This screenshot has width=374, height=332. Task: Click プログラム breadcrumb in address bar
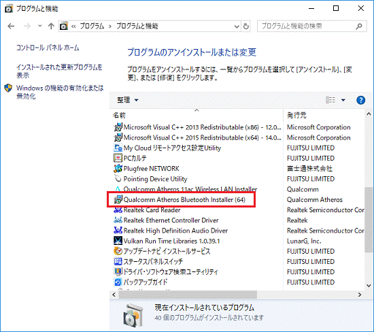click(x=92, y=26)
